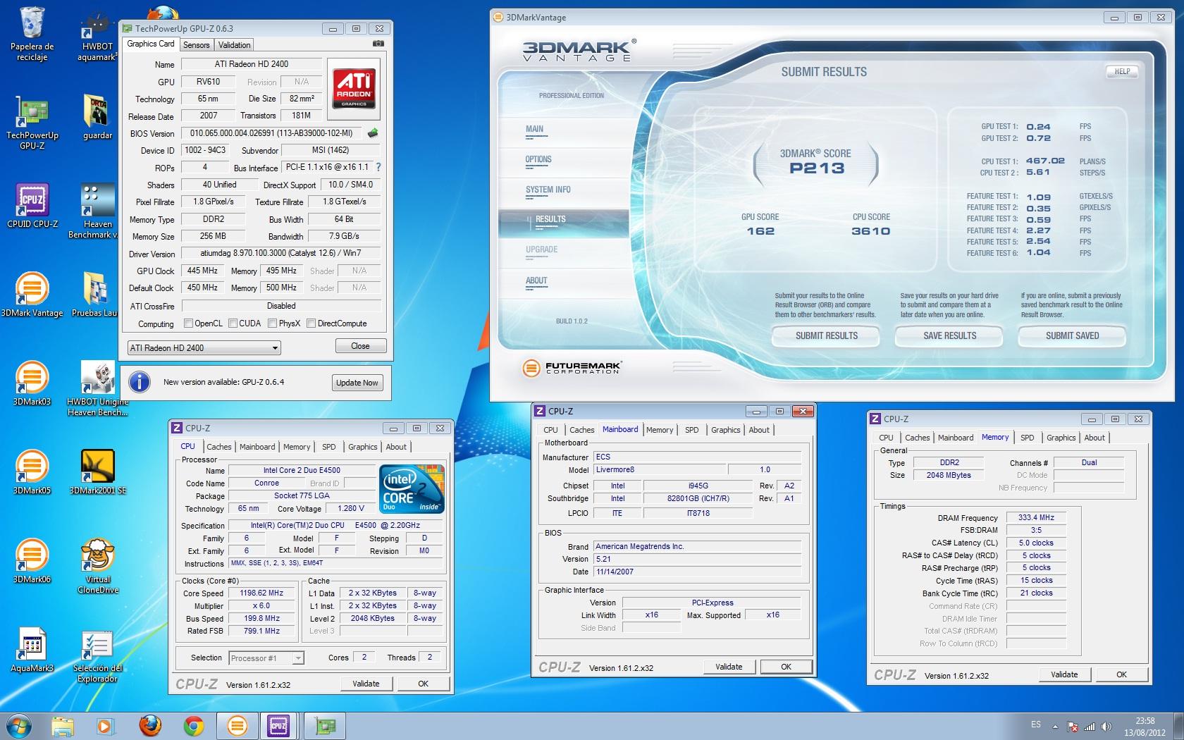The image size is (1184, 740).
Task: Launch 3DMark2001 SE desktop shortcut
Action: coord(97,472)
